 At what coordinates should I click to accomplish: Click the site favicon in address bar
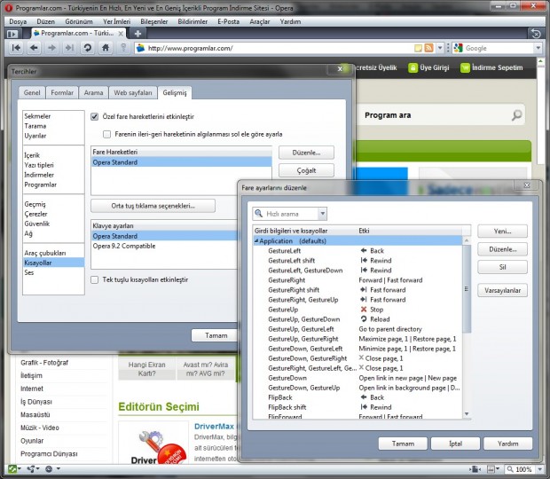coord(141,48)
